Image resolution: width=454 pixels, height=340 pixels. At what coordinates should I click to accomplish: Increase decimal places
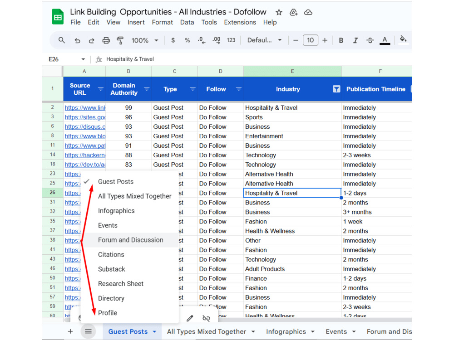click(x=216, y=40)
